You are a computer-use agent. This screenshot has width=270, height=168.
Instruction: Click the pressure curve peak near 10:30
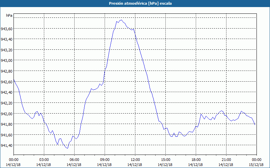click(x=121, y=20)
